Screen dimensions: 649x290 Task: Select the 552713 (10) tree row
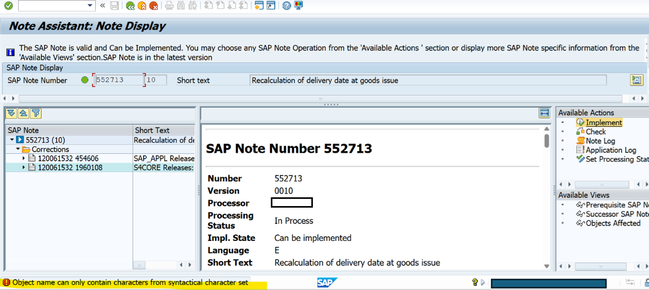pyautogui.click(x=46, y=140)
